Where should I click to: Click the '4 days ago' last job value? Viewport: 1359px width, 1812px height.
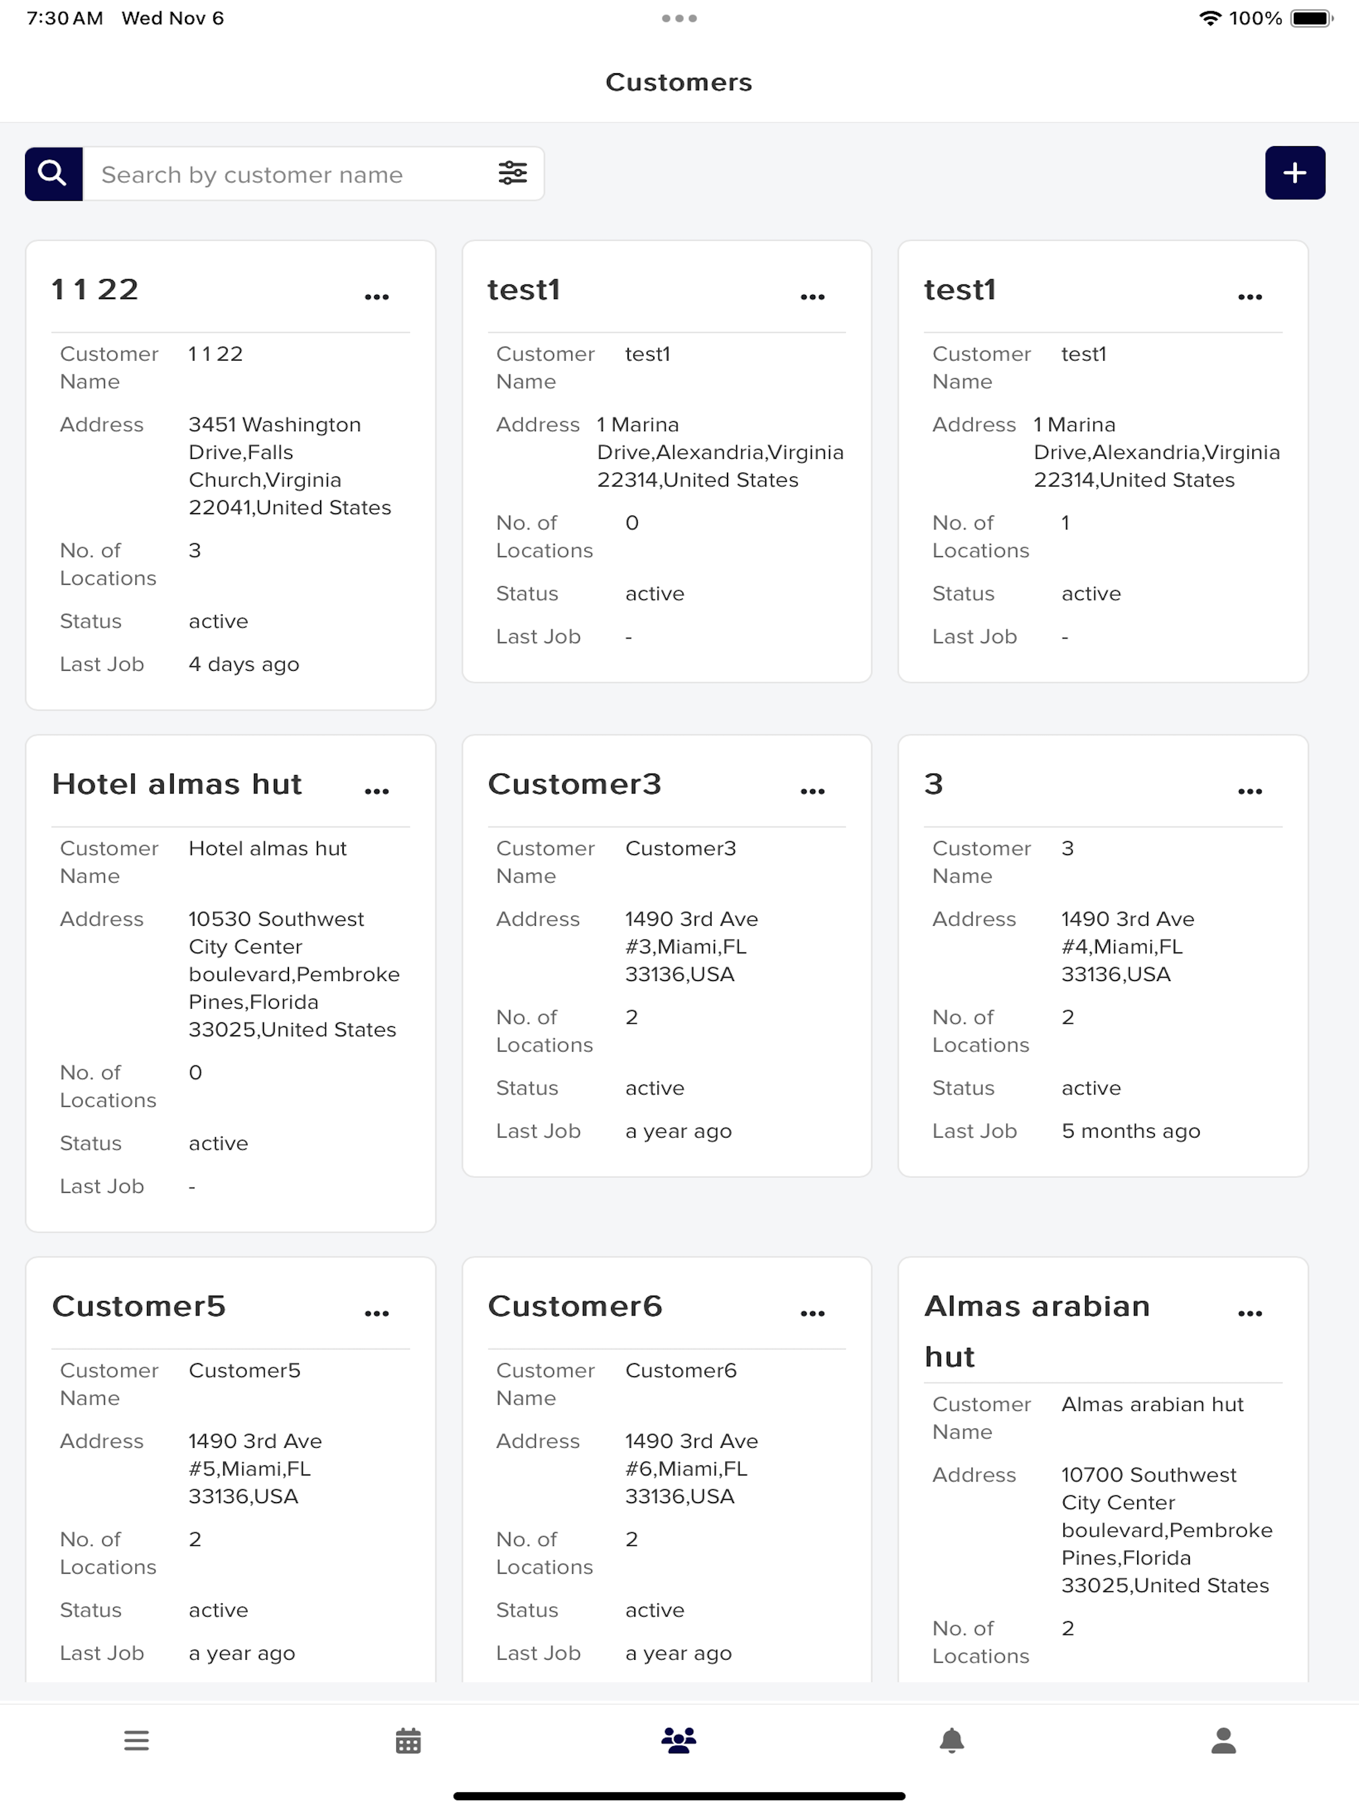pyautogui.click(x=244, y=664)
